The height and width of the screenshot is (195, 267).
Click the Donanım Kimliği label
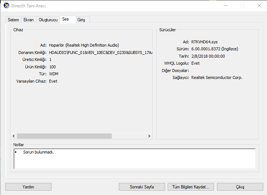coord(32,53)
